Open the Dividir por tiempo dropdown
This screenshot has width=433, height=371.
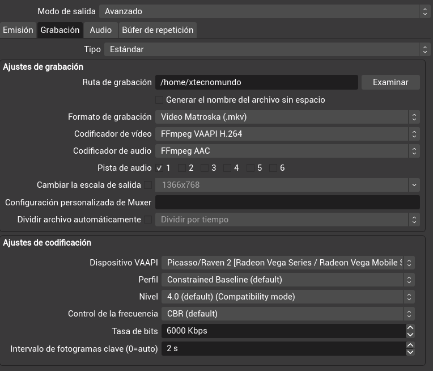pyautogui.click(x=287, y=220)
